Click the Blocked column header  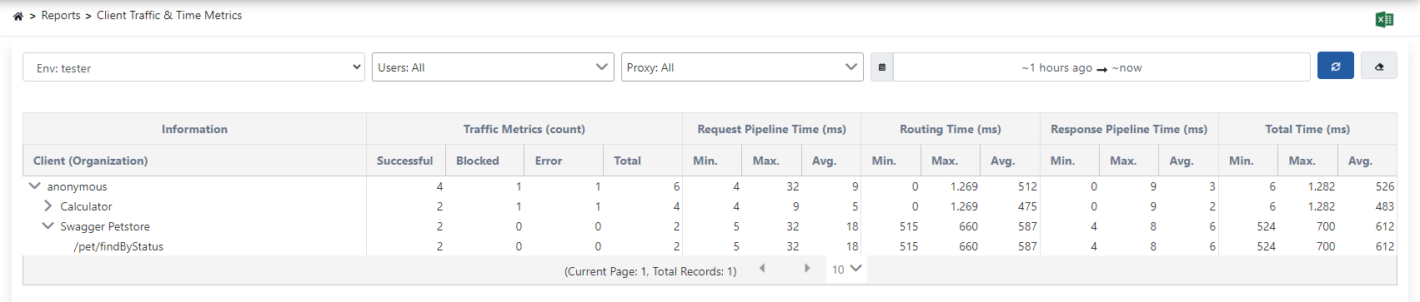click(484, 161)
